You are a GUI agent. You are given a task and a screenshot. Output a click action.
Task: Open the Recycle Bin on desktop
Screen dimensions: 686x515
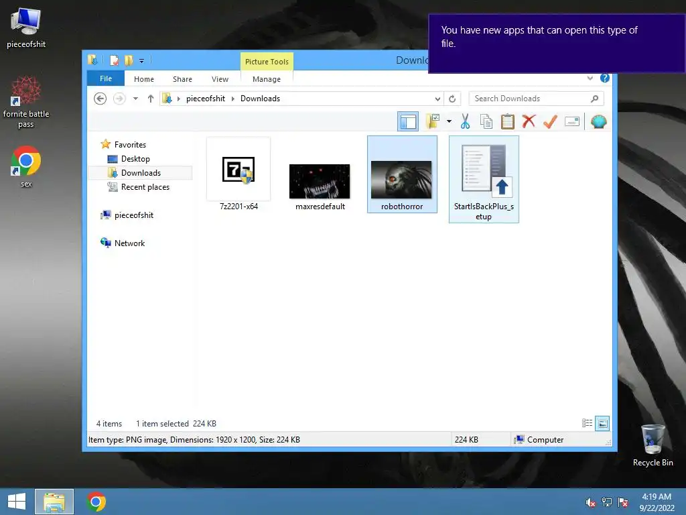(x=653, y=445)
